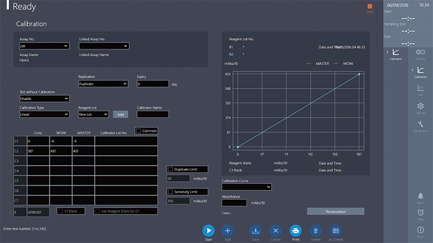Image resolution: width=433 pixels, height=243 pixels.
Task: Click the blue Start play icon
Action: 208,230
